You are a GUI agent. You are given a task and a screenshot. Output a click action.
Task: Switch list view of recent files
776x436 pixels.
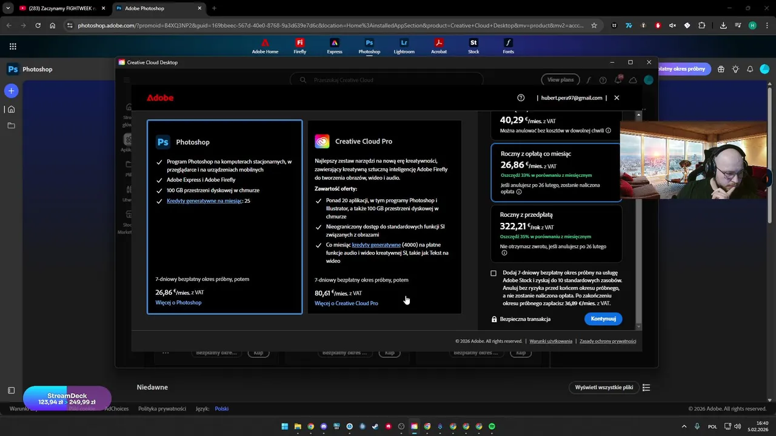(x=646, y=388)
